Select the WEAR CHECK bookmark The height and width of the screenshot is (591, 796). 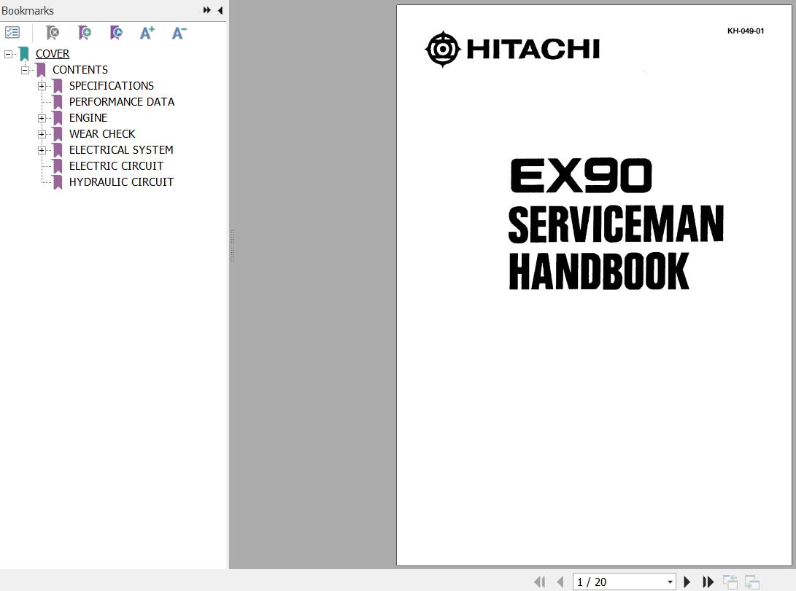point(102,134)
